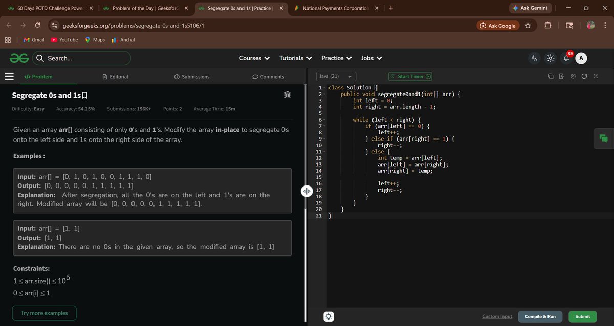Viewport: 614px width, 326px height.
Task: Click the green chat bubble icon
Action: pos(604,138)
